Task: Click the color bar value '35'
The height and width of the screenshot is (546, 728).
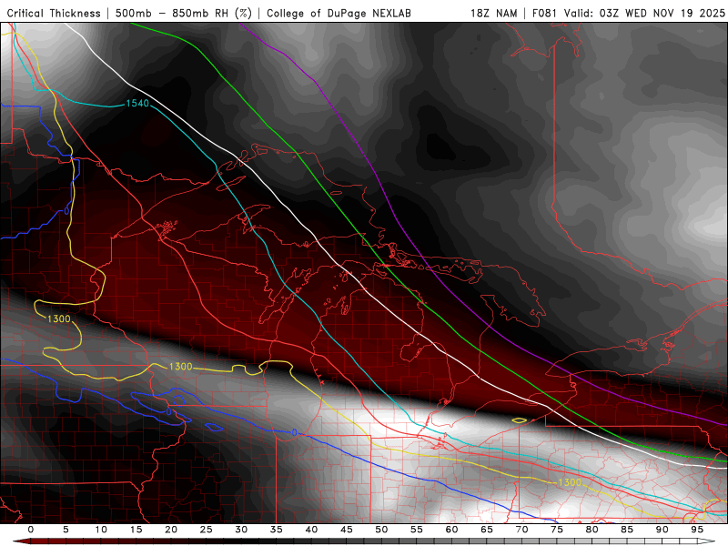Action: (x=277, y=530)
